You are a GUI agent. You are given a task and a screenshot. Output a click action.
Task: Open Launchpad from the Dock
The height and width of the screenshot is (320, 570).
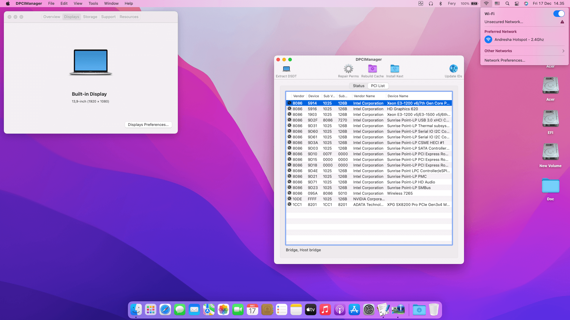[151, 310]
